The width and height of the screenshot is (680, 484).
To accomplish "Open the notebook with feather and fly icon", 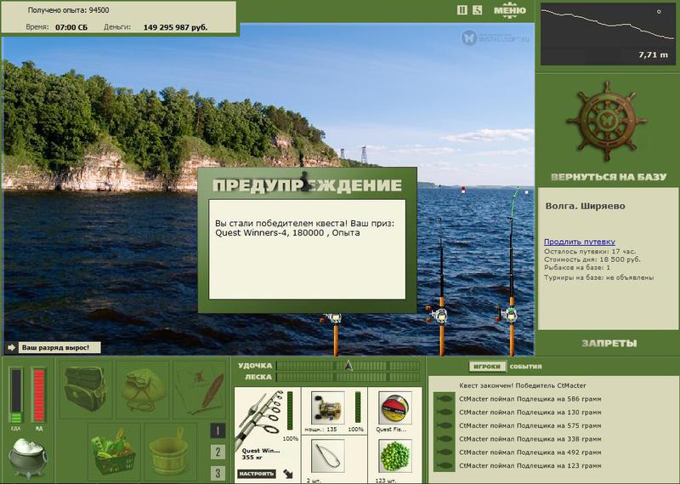I will 200,389.
